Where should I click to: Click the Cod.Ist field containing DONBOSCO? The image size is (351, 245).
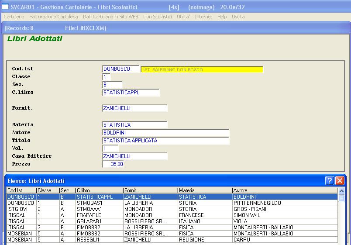coord(120,69)
